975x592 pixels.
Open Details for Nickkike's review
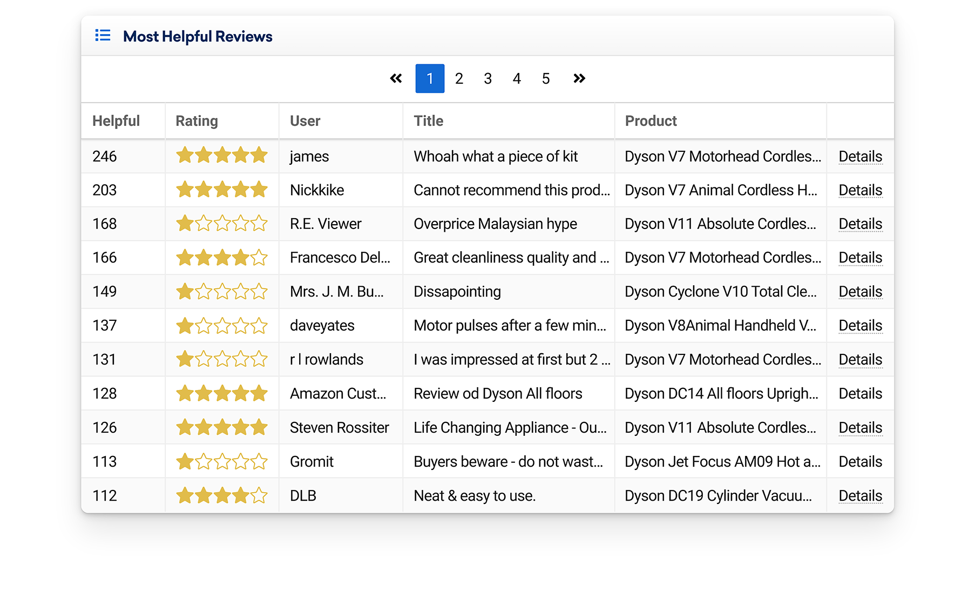pos(860,190)
